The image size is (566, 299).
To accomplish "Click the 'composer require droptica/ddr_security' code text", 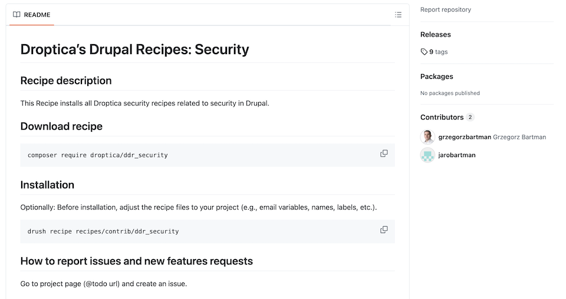I will 97,155.
